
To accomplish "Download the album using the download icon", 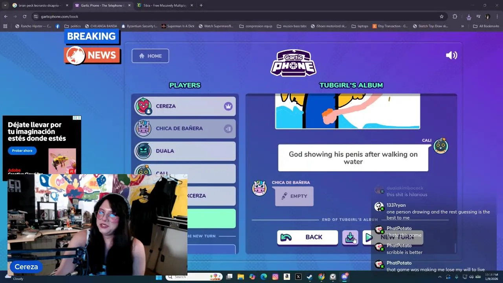I will point(350,237).
